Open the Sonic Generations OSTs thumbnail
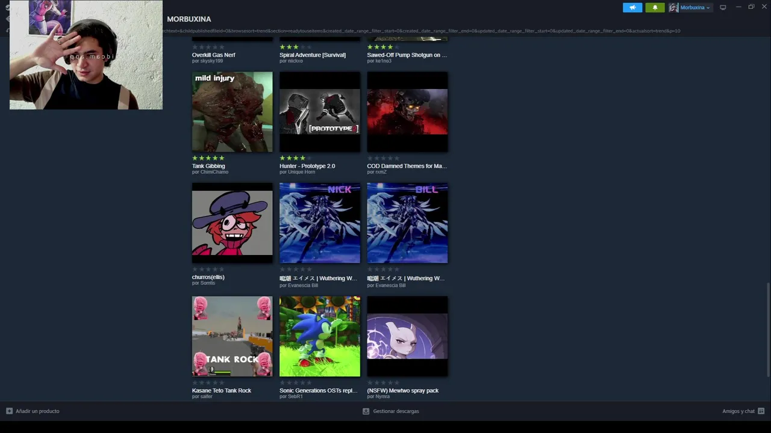This screenshot has height=433, width=771. click(320, 336)
